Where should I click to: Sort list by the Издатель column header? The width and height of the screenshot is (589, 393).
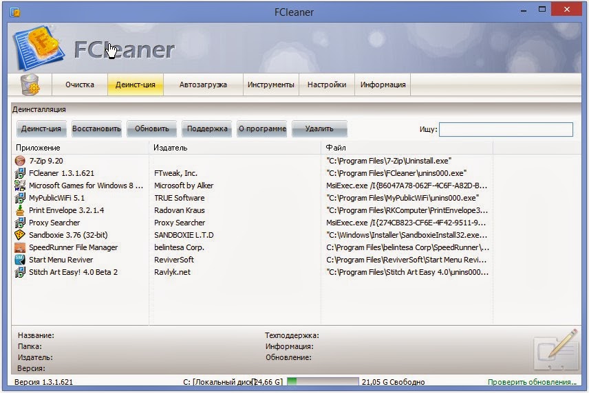(x=235, y=148)
